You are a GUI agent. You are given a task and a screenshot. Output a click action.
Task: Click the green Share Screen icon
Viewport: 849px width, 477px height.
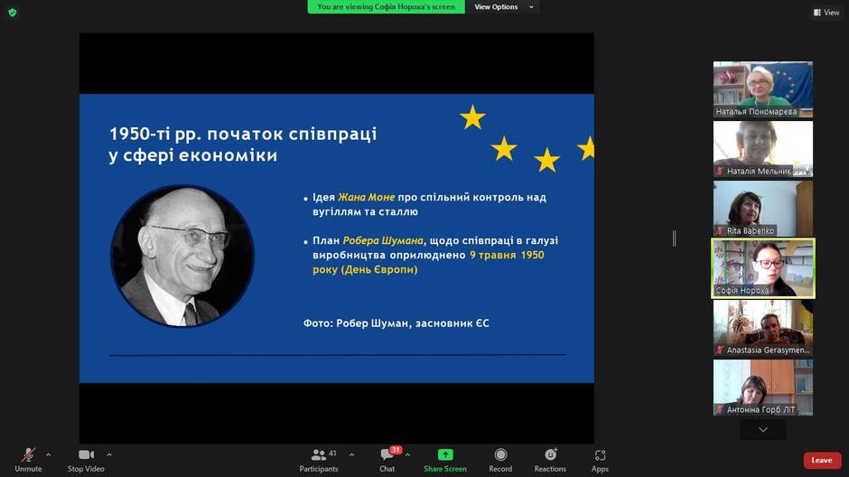445,454
